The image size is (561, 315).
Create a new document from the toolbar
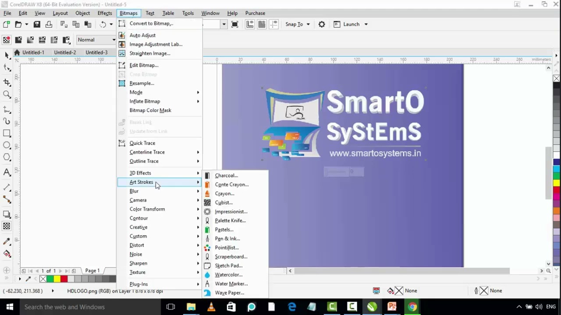[7, 24]
